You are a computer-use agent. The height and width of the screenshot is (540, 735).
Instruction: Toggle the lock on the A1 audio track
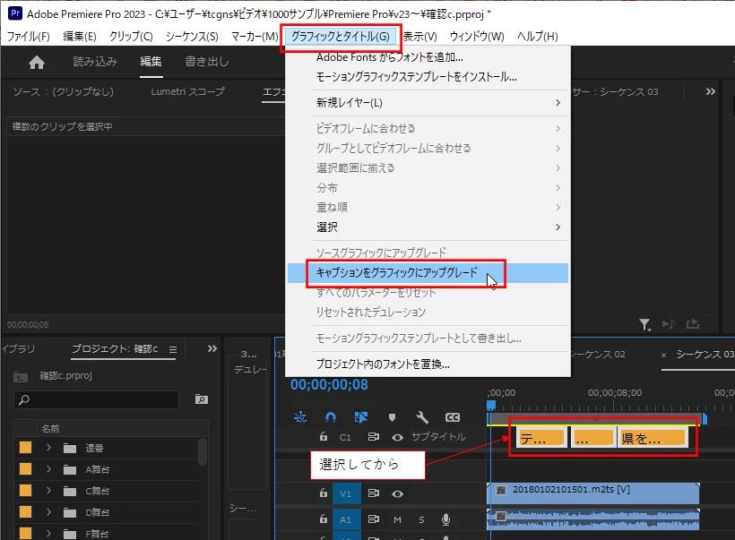pos(324,519)
